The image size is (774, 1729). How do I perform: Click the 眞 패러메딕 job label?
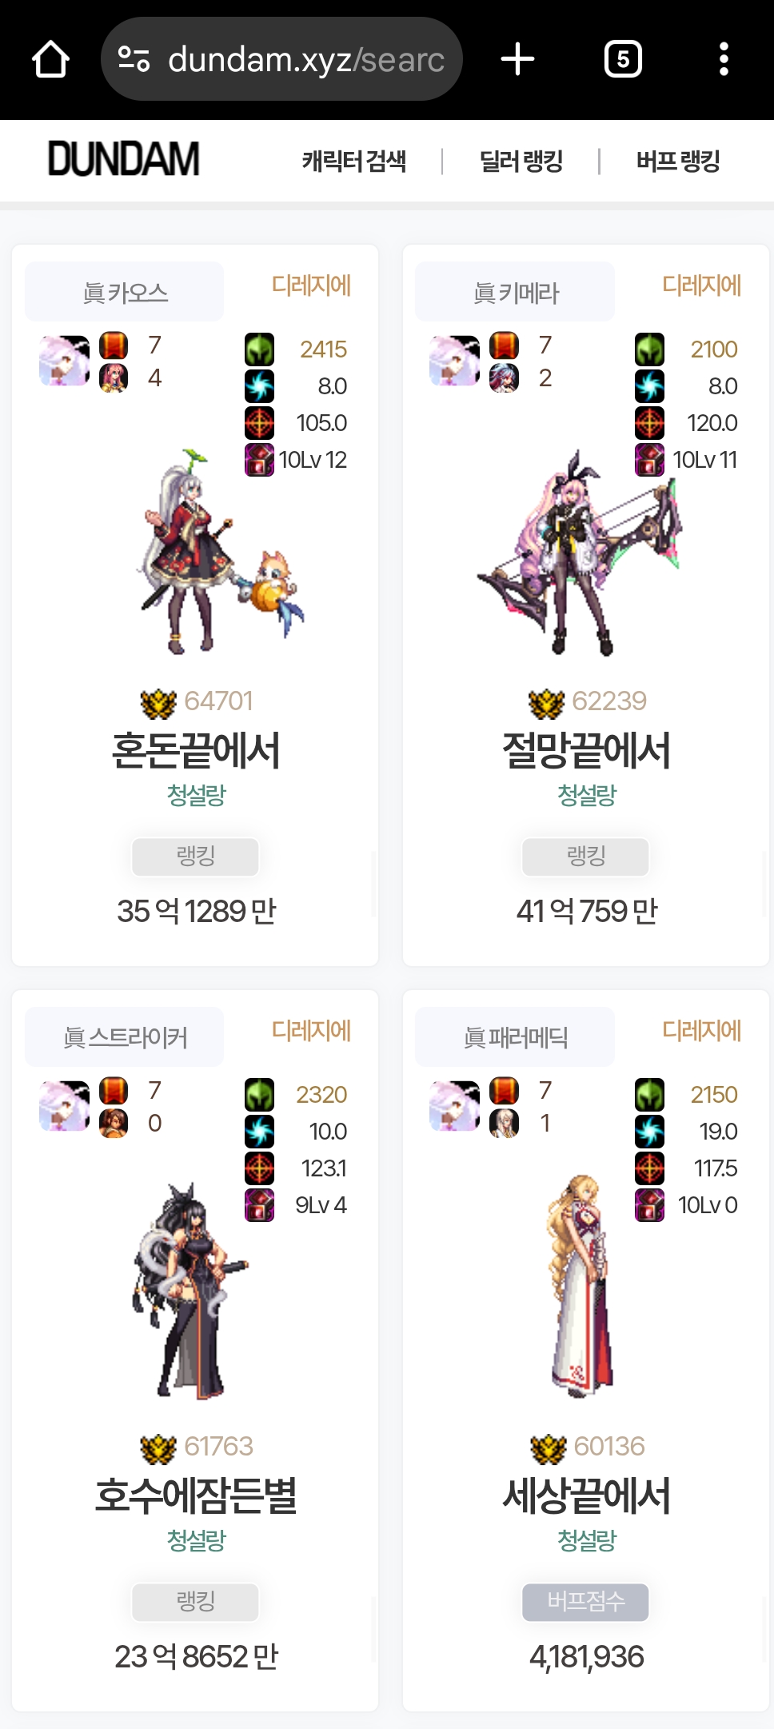click(x=515, y=1037)
